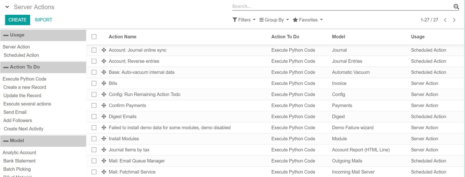
Task: Open the Filters dropdown
Action: (244, 20)
